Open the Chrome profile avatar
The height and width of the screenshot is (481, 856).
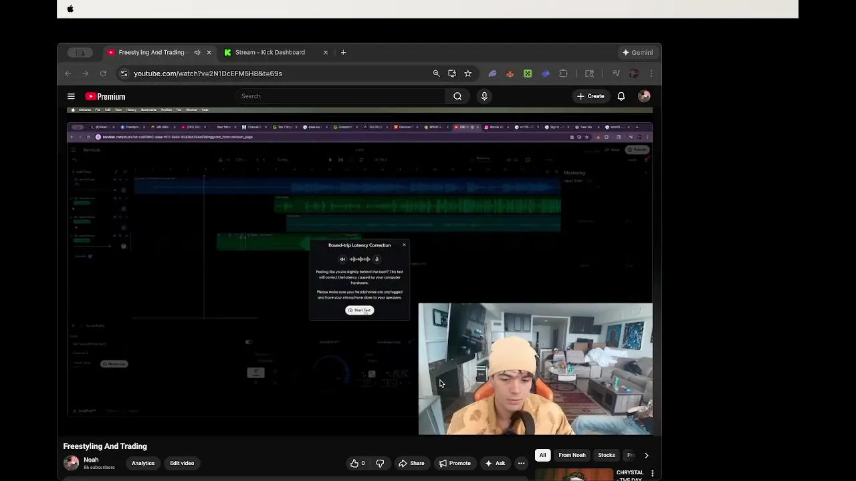634,73
